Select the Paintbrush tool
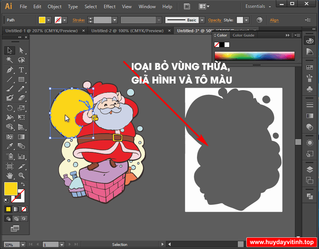 point(10,89)
